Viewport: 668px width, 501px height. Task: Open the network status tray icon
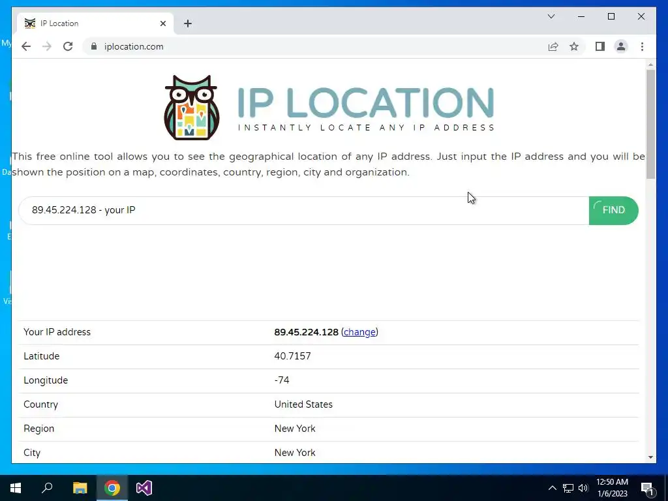(x=568, y=488)
